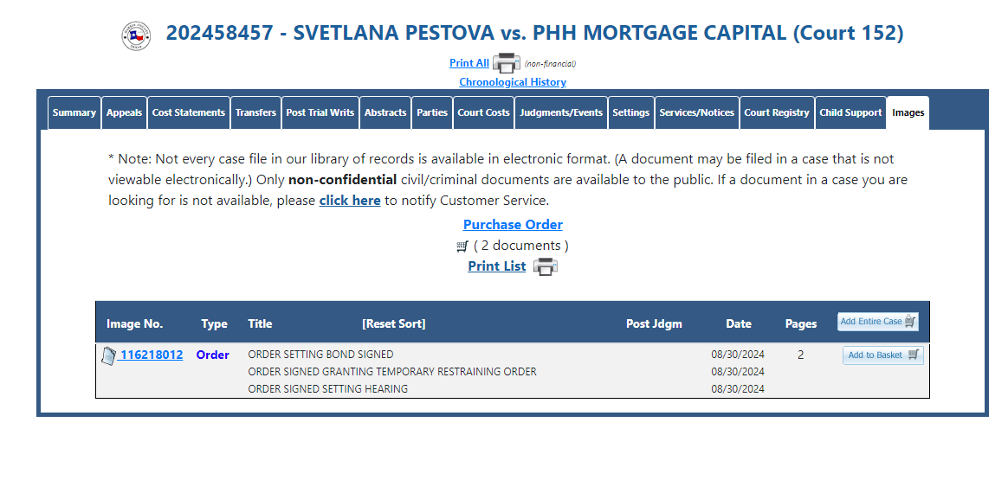
Task: Select the Judgments/Events tab
Action: click(561, 113)
